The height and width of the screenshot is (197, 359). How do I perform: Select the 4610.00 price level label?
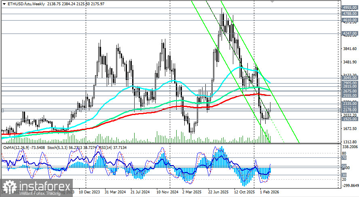(x=349, y=20)
